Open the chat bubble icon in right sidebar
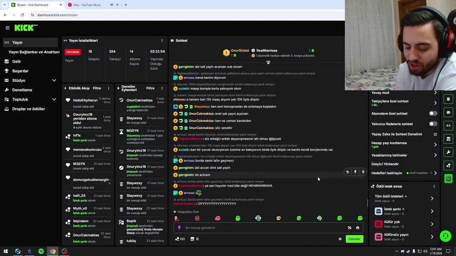 449,112
